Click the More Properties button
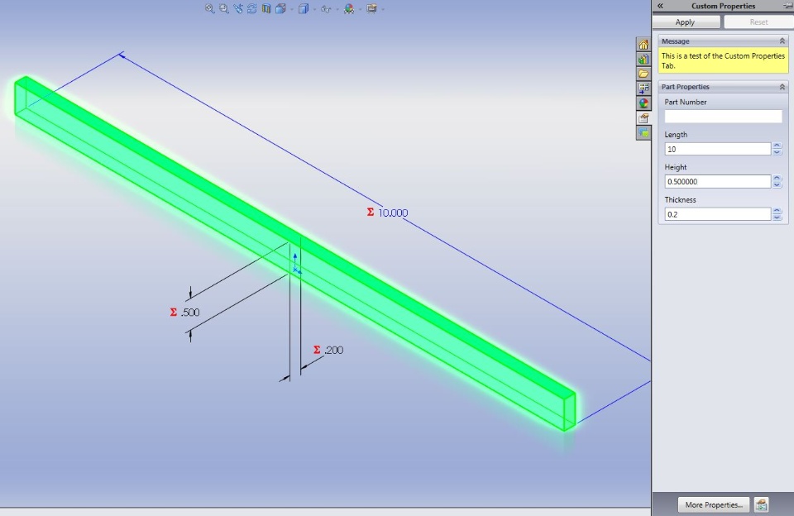 point(714,505)
